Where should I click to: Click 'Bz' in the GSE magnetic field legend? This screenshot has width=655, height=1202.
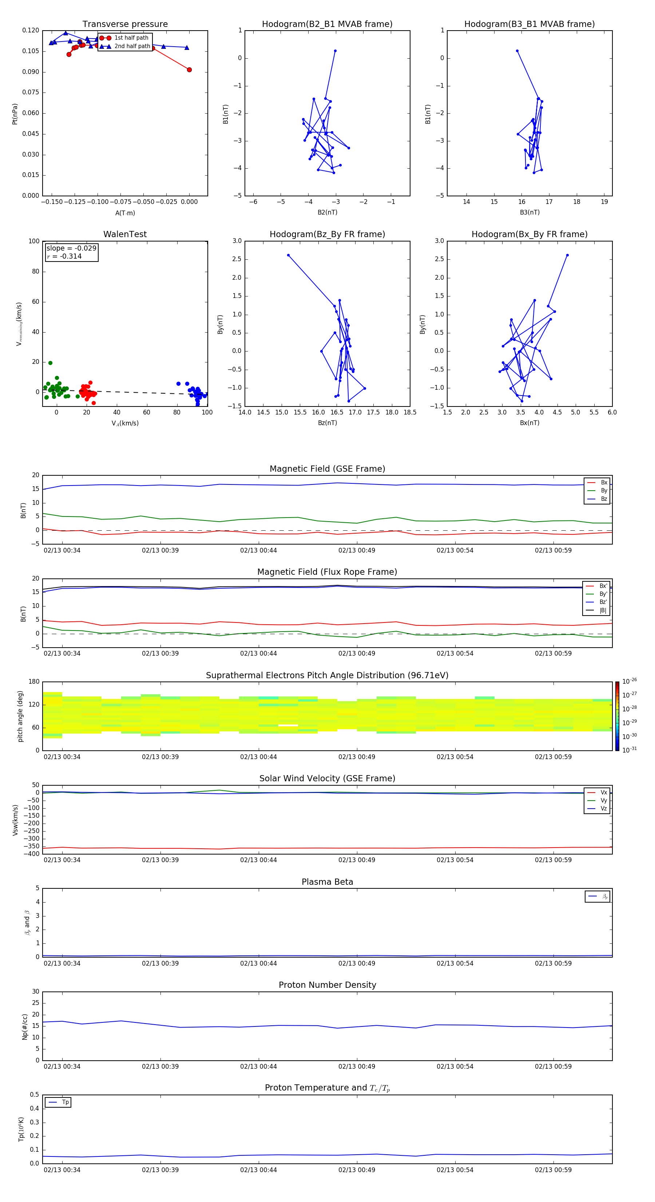pos(604,499)
